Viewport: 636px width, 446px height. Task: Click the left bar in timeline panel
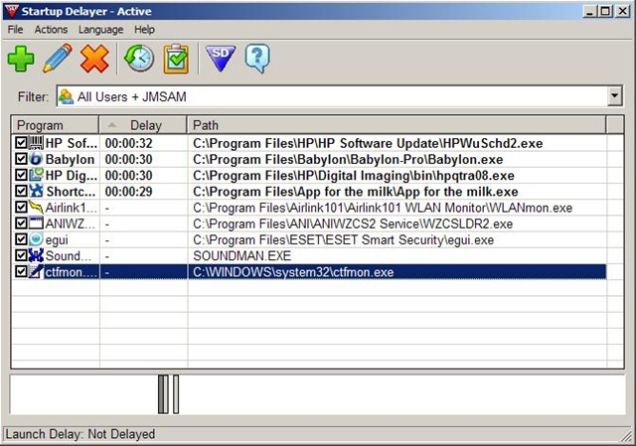(x=163, y=394)
